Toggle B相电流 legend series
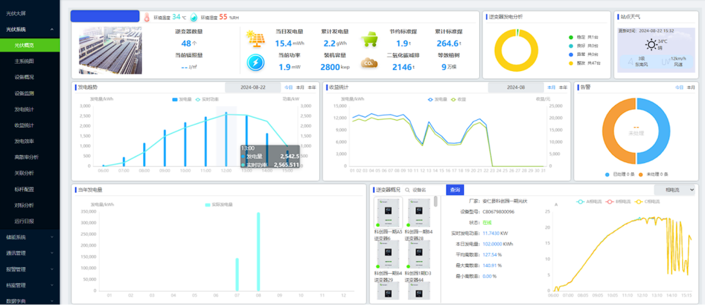This screenshot has width=705, height=305. pyautogui.click(x=619, y=201)
